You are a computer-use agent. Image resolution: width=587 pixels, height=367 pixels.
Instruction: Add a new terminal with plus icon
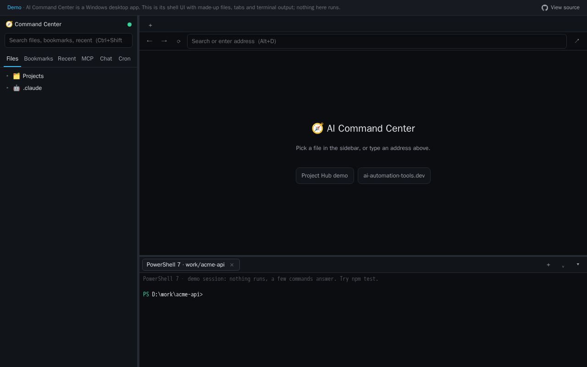pyautogui.click(x=548, y=265)
